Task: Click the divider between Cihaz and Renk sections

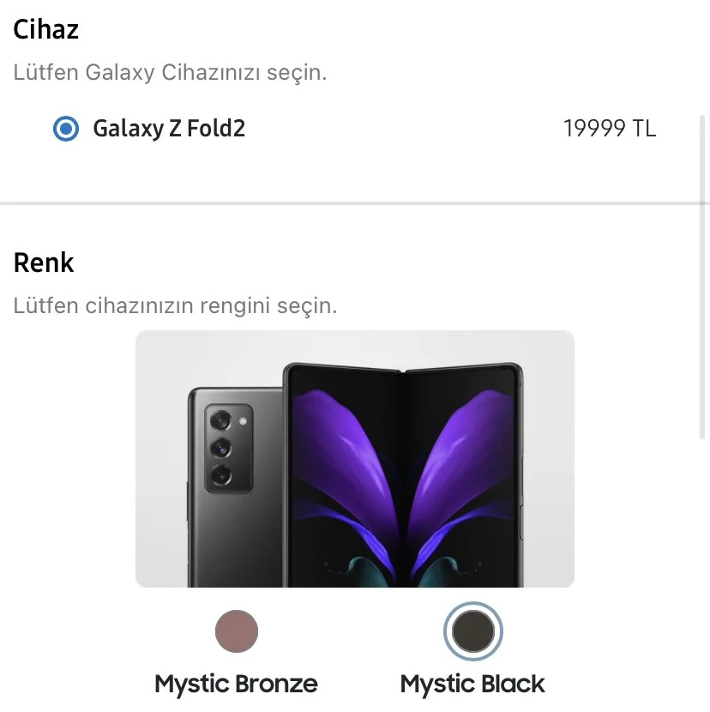Action: 355,204
